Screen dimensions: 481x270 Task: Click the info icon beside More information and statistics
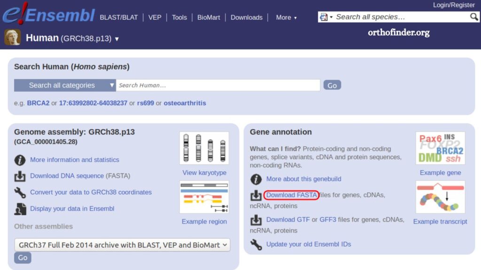tap(20, 160)
